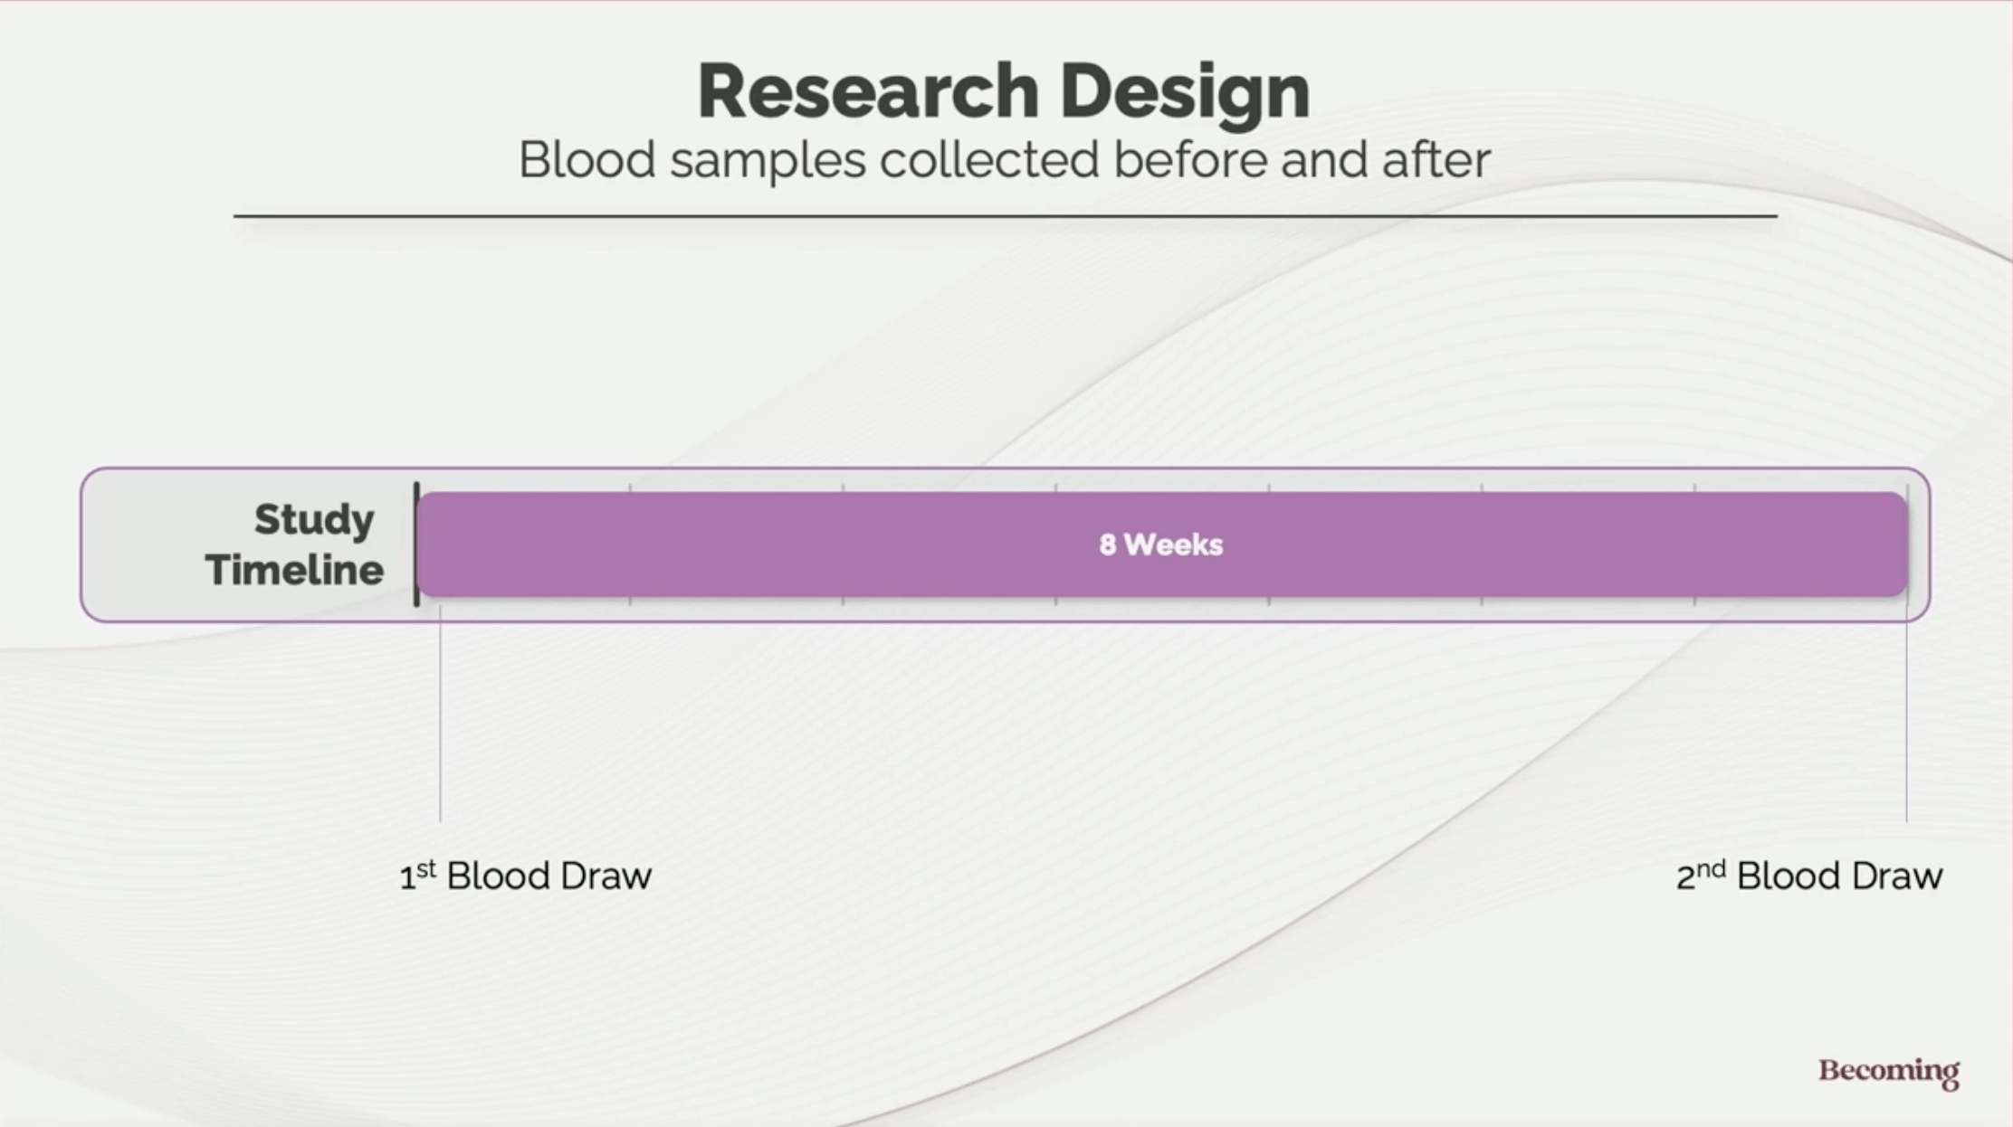The width and height of the screenshot is (2013, 1127).
Task: Click the black start marker left of the purple bar
Action: 416,545
